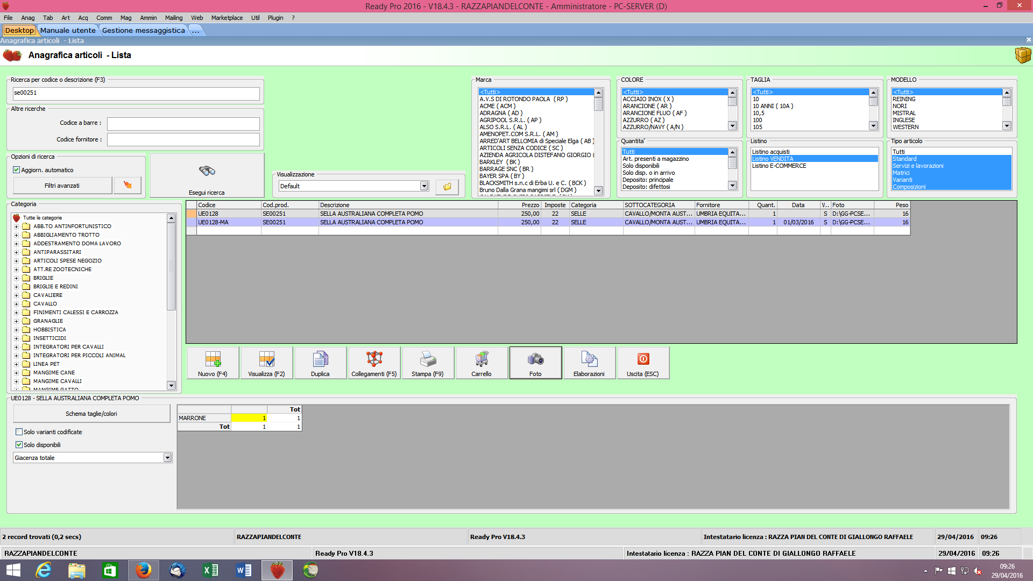The width and height of the screenshot is (1033, 581).
Task: Open Excel from taskbar
Action: click(210, 570)
